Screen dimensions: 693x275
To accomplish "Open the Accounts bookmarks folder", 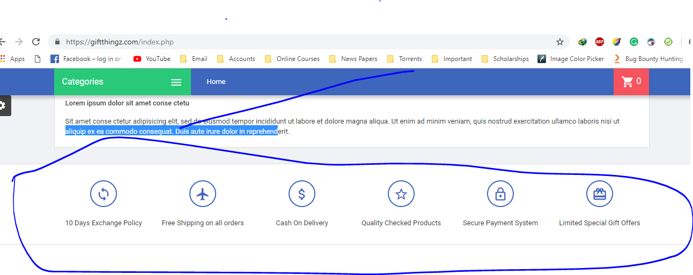I will click(x=236, y=59).
